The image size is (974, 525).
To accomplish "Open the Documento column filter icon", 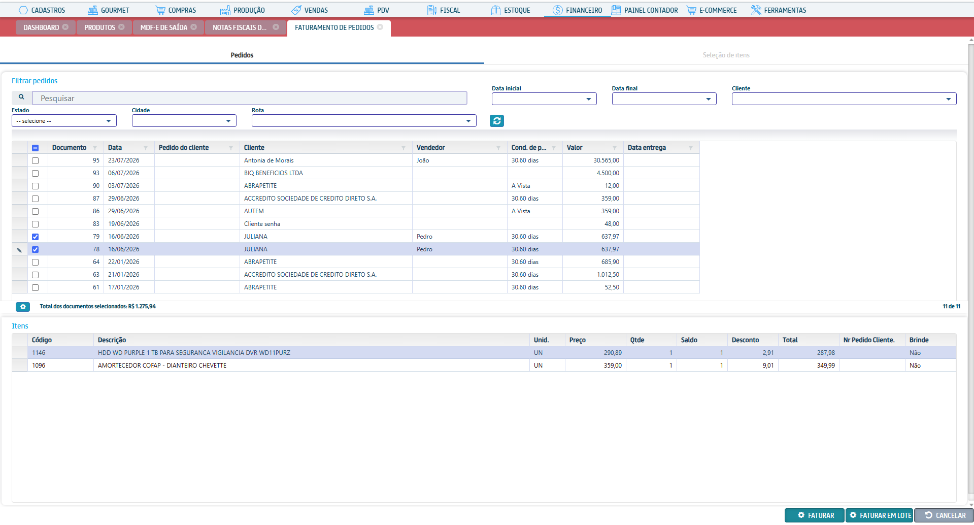I will [95, 148].
